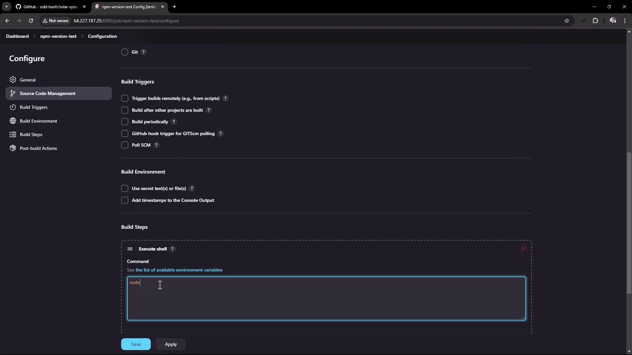This screenshot has width=632, height=355.
Task: Click the Save button
Action: point(136,344)
